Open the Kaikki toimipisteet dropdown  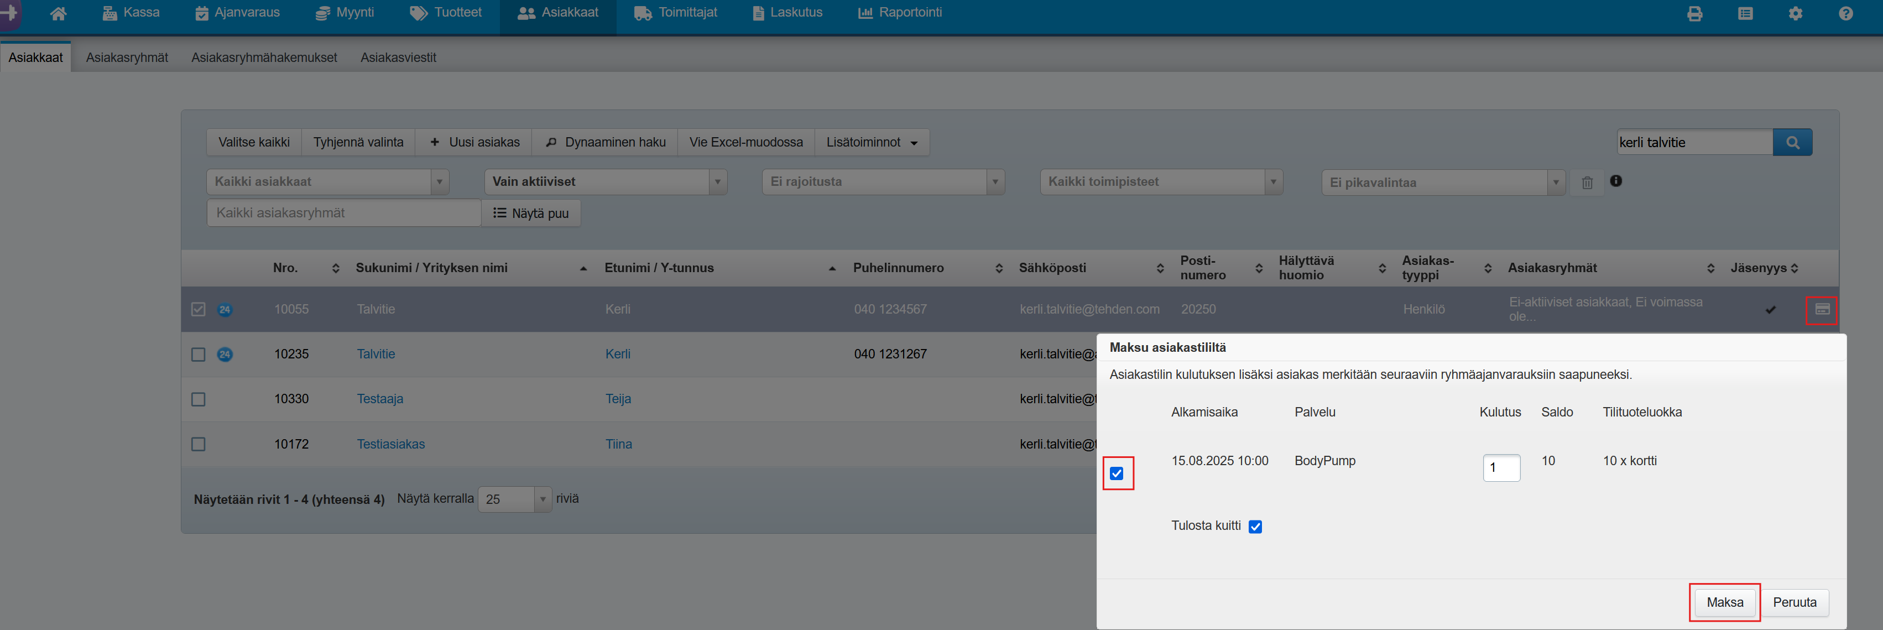tap(1161, 182)
